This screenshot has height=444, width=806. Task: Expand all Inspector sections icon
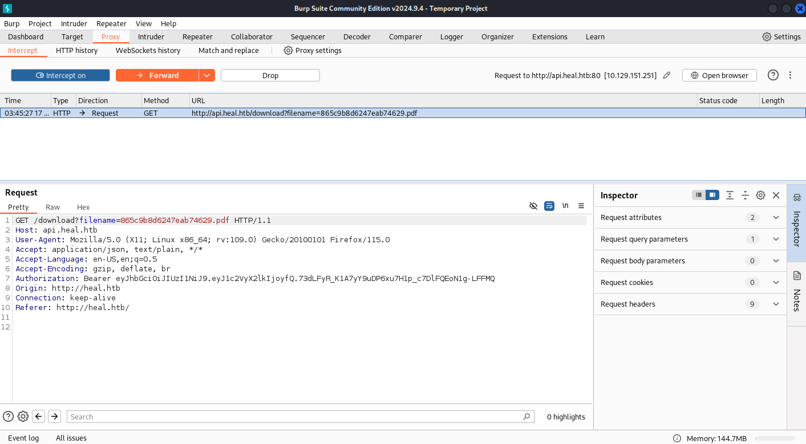pos(730,195)
